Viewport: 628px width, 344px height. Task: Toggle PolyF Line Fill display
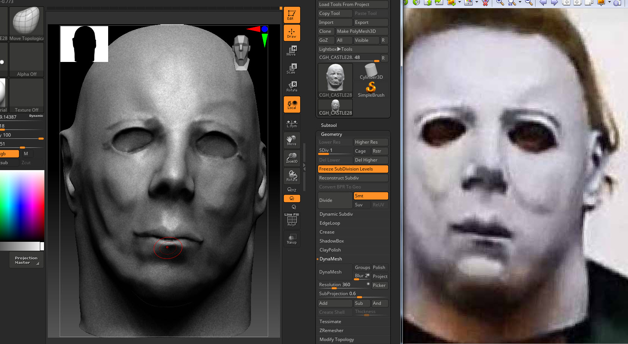click(x=292, y=220)
